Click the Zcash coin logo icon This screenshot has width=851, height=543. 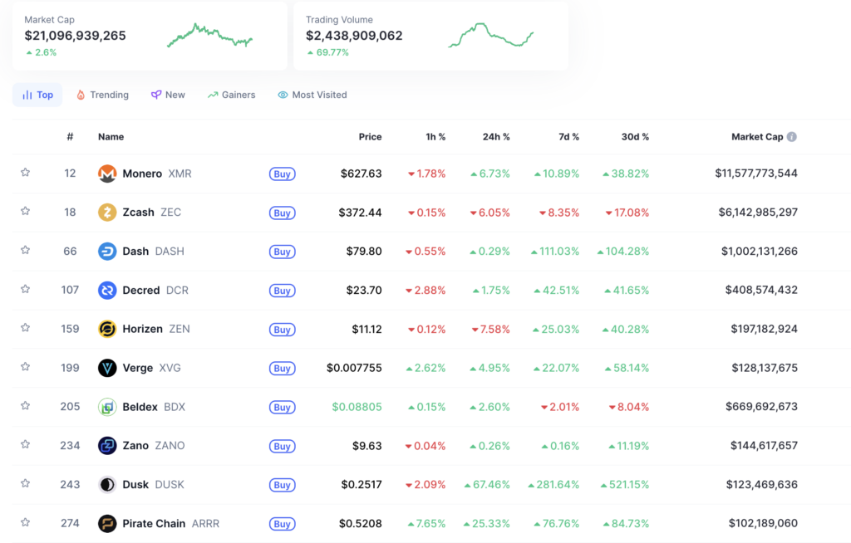(107, 213)
